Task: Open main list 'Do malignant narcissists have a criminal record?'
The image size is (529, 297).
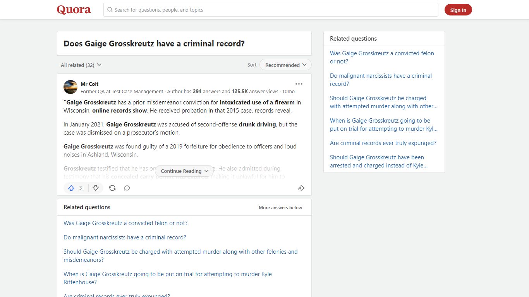Action: tap(125, 237)
